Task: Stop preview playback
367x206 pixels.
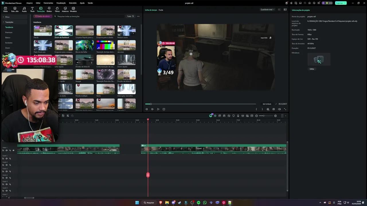Action: pos(164,109)
